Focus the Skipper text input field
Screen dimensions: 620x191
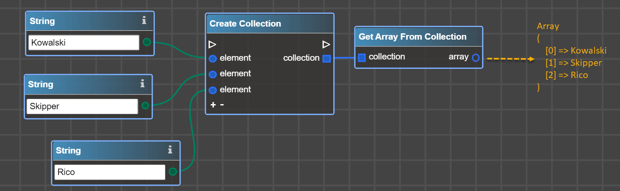click(82, 106)
